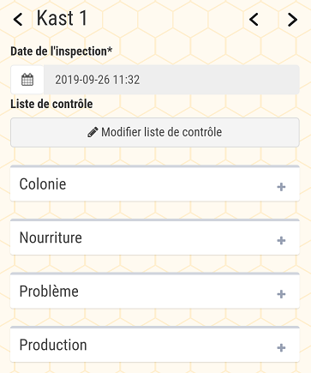Switch to the previous hive with left chevron

pyautogui.click(x=254, y=20)
